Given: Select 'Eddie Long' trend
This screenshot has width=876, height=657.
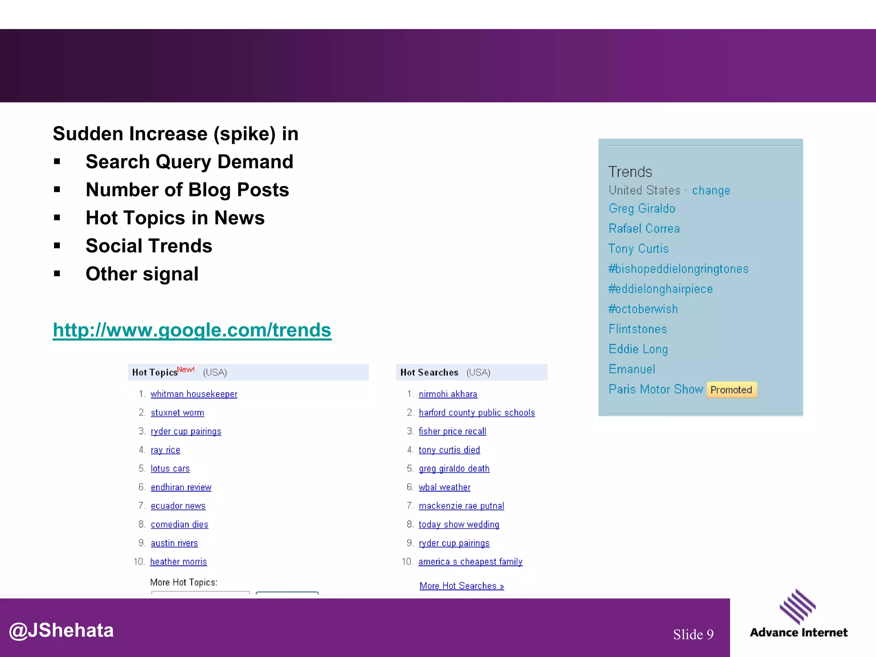Looking at the screenshot, I should pos(638,349).
